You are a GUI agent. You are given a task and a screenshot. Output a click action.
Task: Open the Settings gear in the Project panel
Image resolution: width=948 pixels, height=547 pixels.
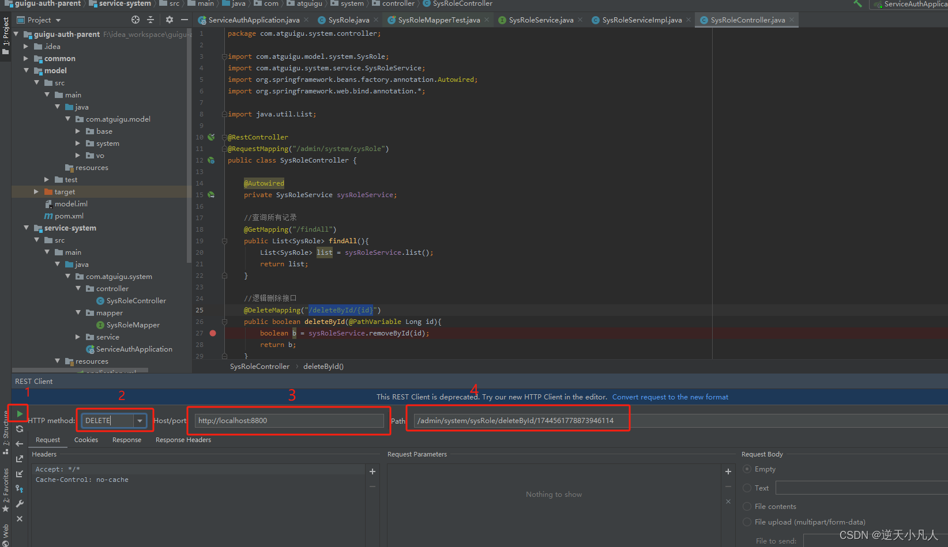[169, 19]
